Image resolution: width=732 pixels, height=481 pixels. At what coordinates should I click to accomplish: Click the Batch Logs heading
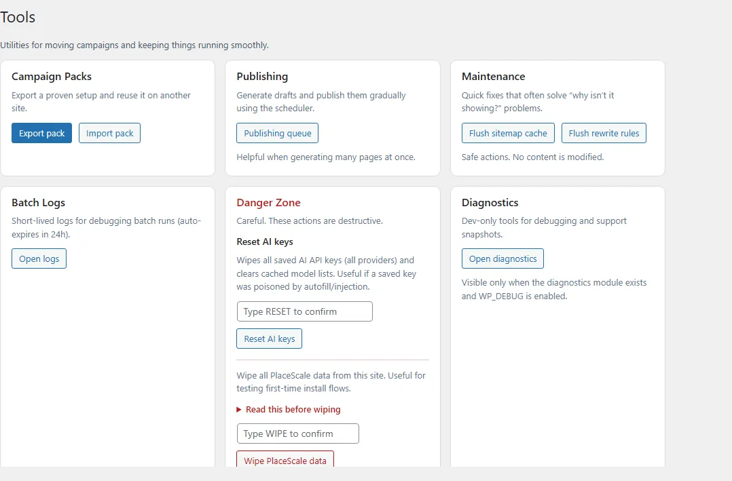tap(38, 202)
